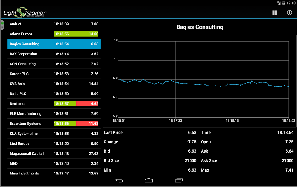This screenshot has width=297, height=187.
Task: Open the info icon
Action: 289,13
